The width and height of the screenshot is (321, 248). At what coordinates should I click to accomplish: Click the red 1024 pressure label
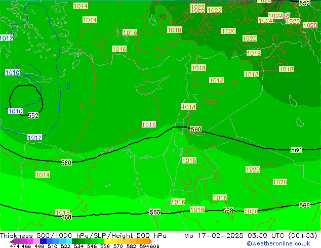[x=266, y=21]
